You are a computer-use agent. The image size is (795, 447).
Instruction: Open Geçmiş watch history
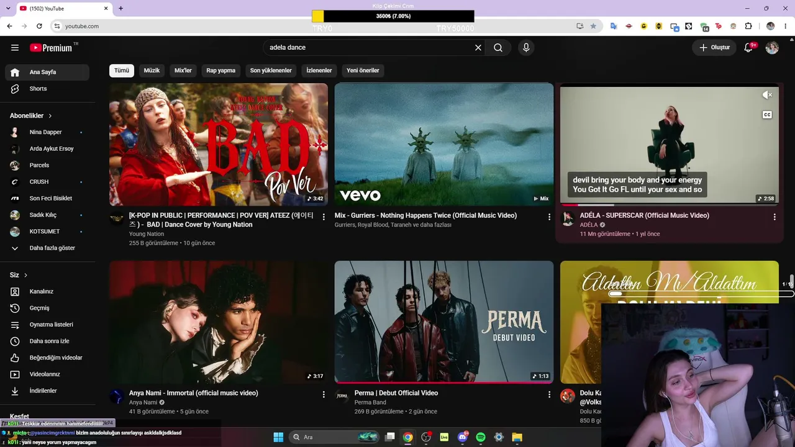[47, 308]
